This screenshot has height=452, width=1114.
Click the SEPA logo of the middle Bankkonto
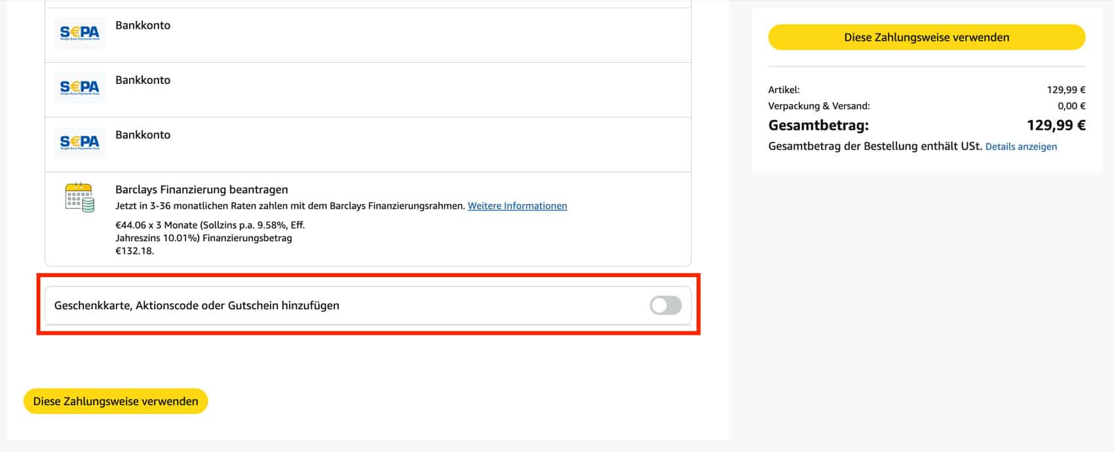79,87
